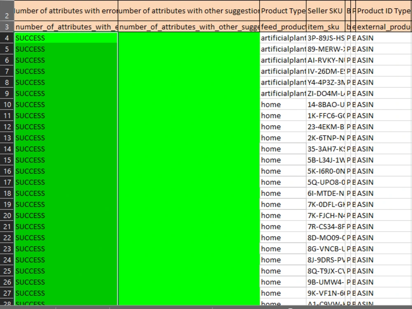Screen dimensions: 412x309
Task: Click ASIN cell in row 15
Action: (384, 160)
